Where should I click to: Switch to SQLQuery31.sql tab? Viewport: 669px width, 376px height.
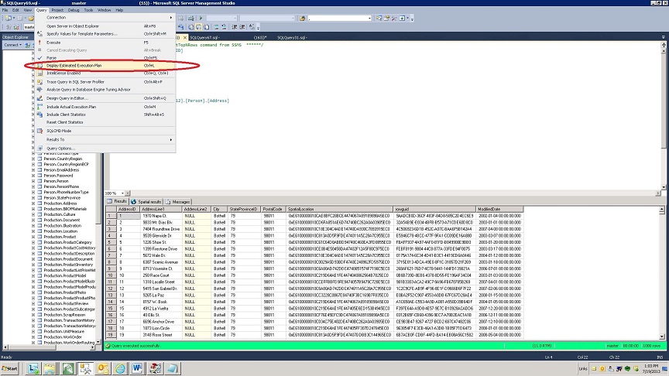coord(292,37)
